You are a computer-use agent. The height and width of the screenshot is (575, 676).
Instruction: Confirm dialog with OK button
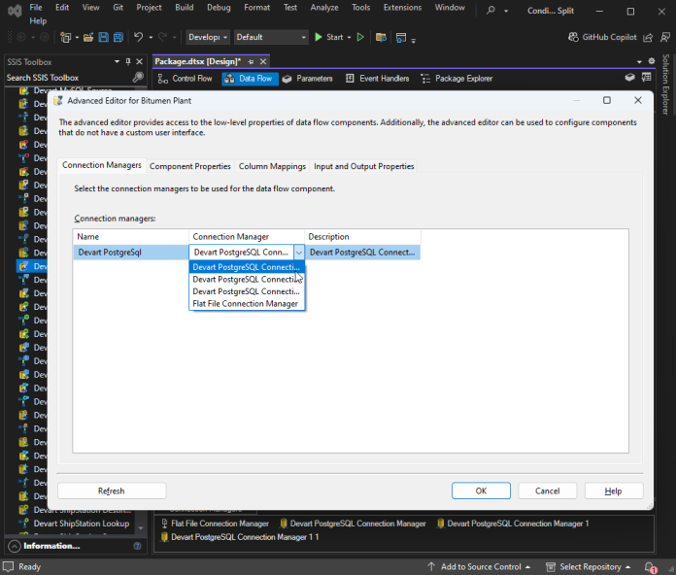pos(481,490)
